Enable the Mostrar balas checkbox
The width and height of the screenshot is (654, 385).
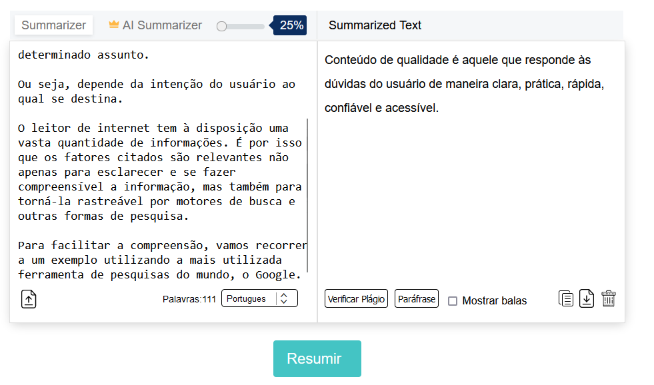coord(453,301)
